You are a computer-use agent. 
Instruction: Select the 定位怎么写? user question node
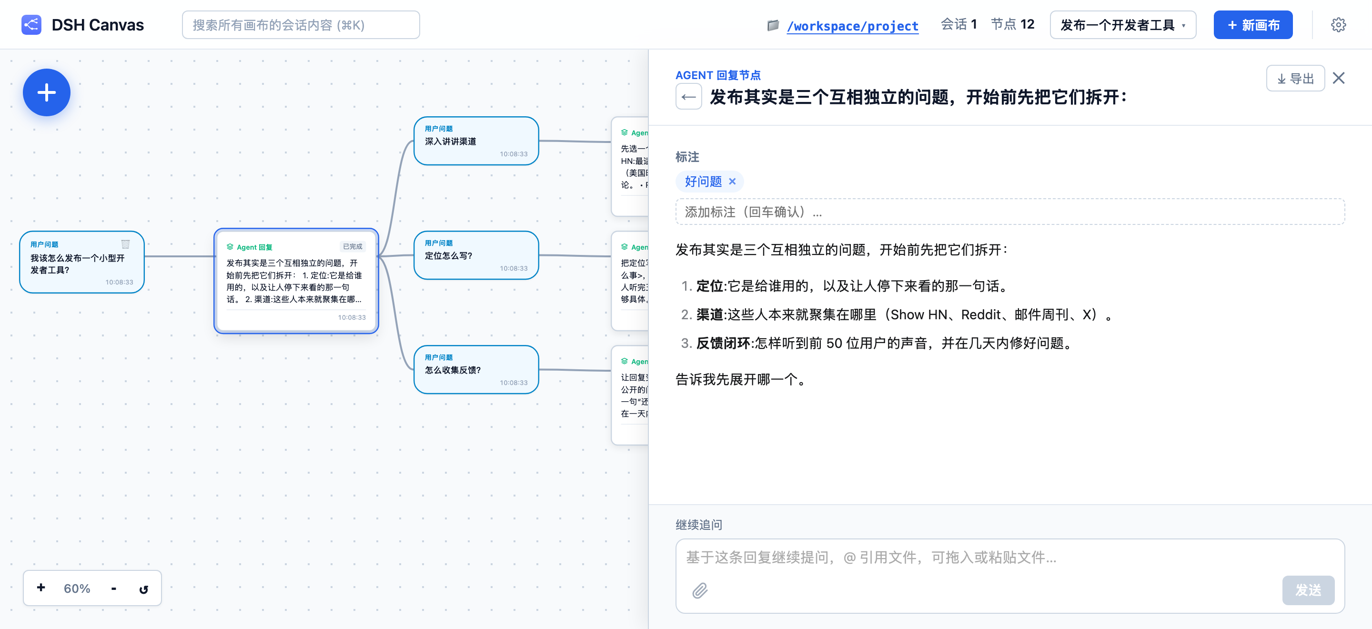476,255
